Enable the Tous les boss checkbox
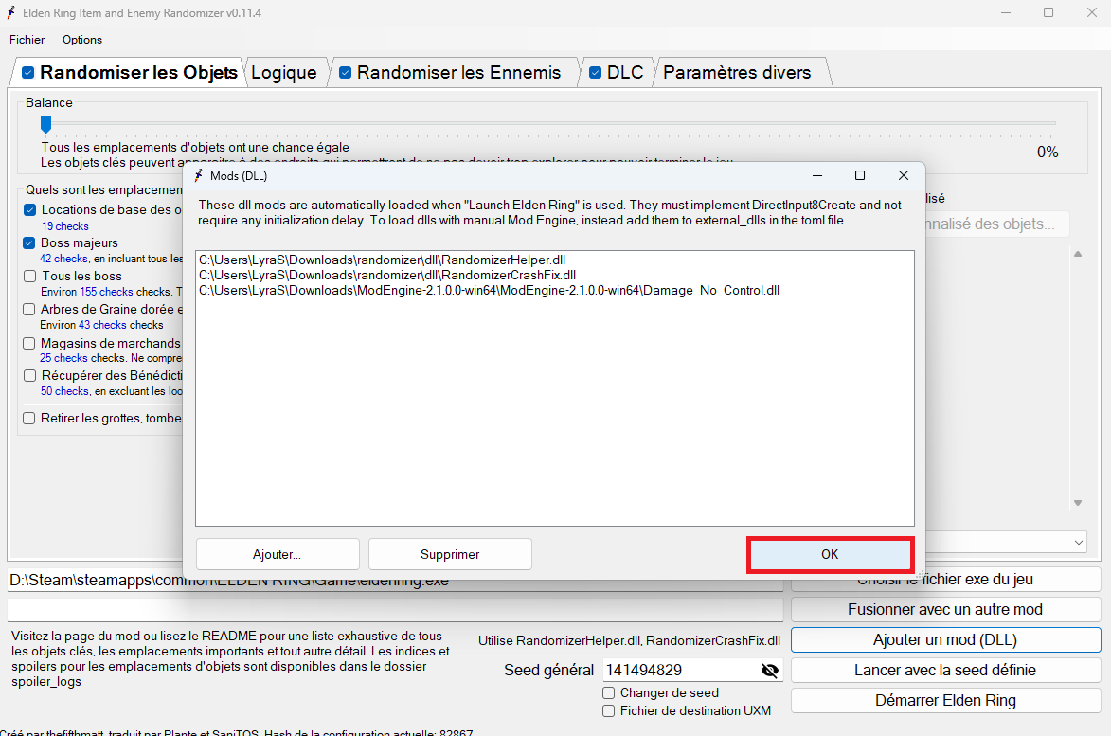1111x736 pixels. 29,277
